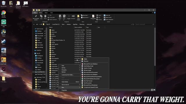Click the Copy to icon
The width and height of the screenshot is (186, 104).
64,17
